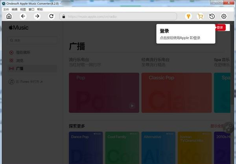Open the Pop radio station card

click(104, 93)
